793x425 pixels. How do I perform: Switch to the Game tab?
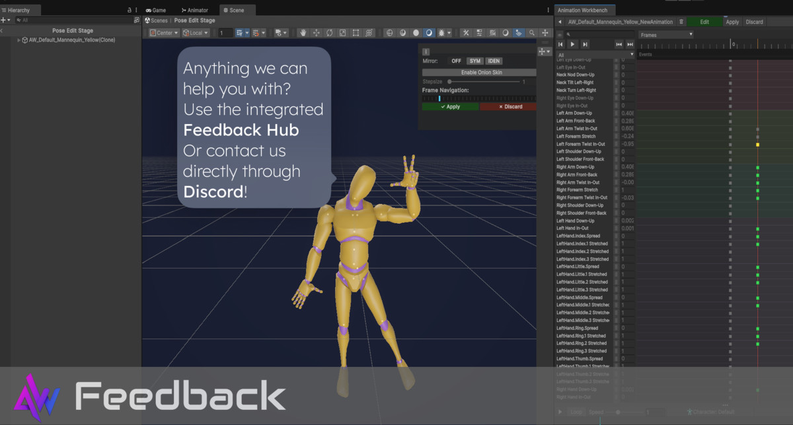click(155, 11)
